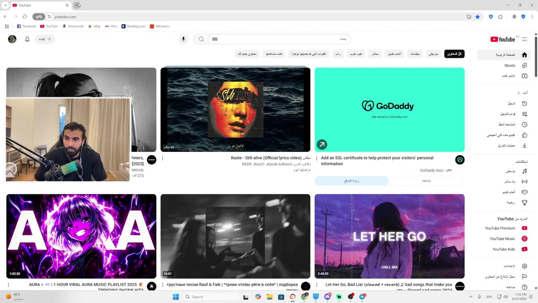Open the Booking.com bookmark
The image size is (538, 303).
tap(134, 26)
